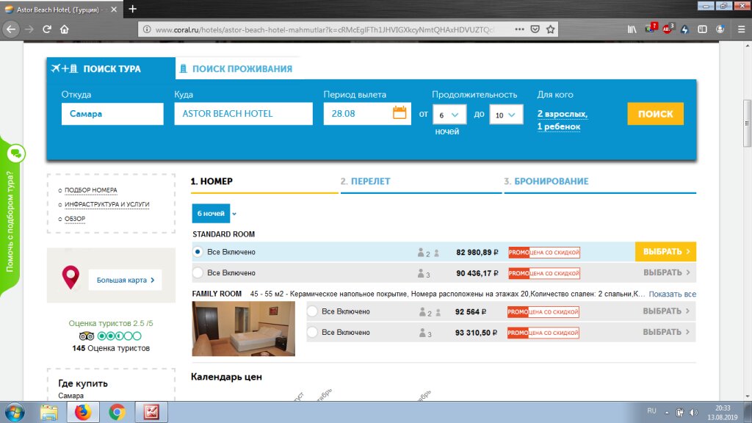Open the Большая карта map link

(x=125, y=280)
